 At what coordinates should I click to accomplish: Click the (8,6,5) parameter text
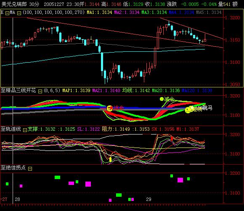click(x=52, y=90)
